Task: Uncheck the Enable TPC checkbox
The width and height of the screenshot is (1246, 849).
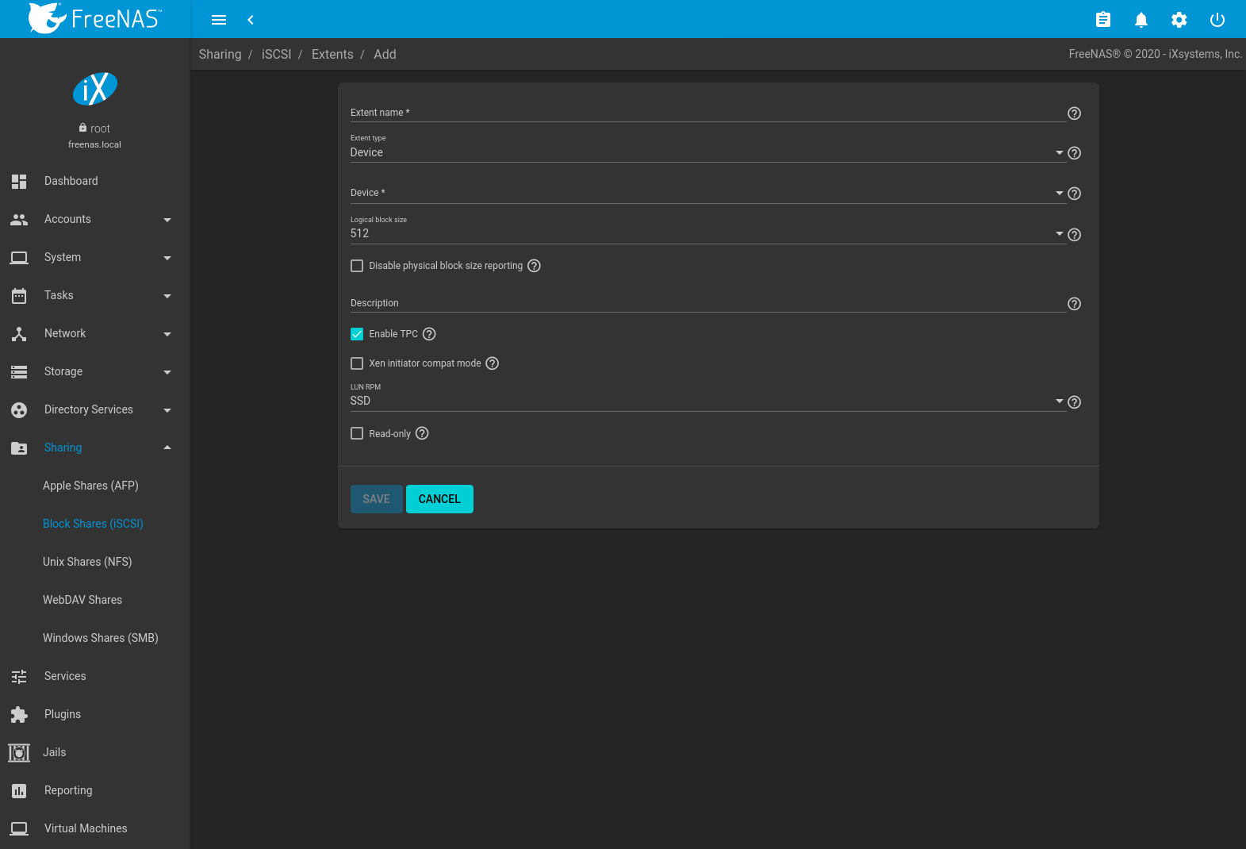Action: click(357, 334)
